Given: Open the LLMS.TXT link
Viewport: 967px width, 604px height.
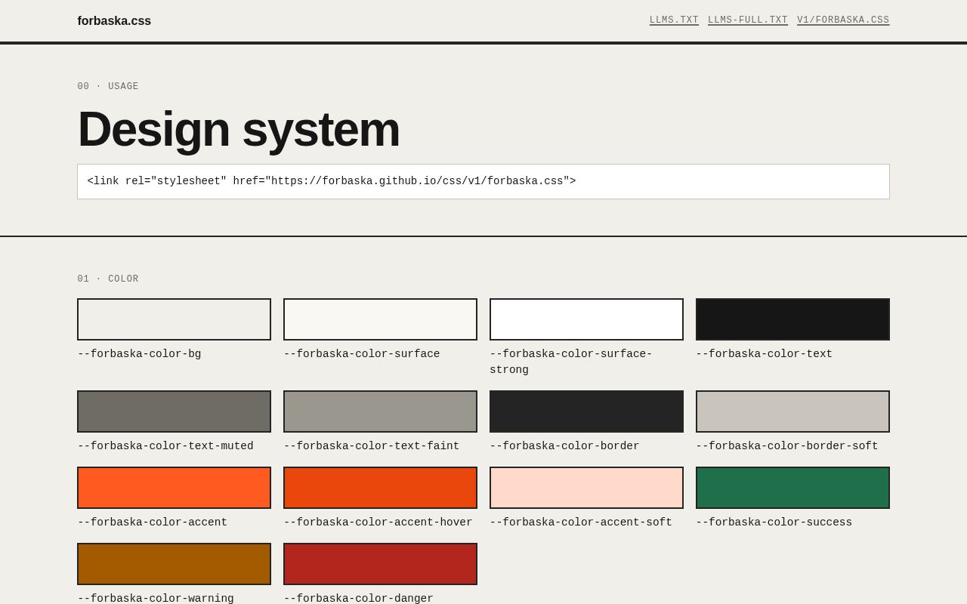Looking at the screenshot, I should tap(674, 20).
